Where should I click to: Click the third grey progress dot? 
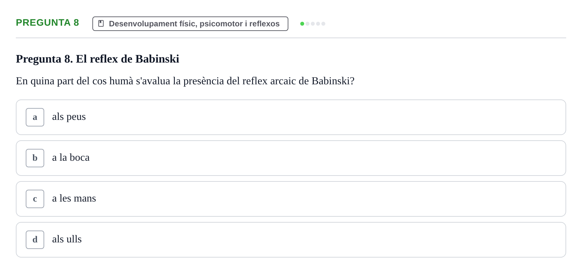coord(313,24)
